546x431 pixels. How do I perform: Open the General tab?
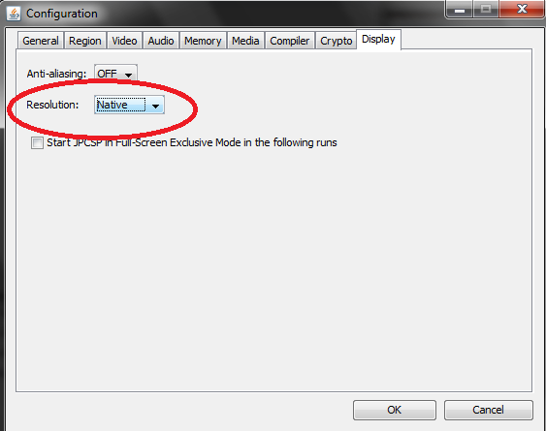pyautogui.click(x=41, y=41)
